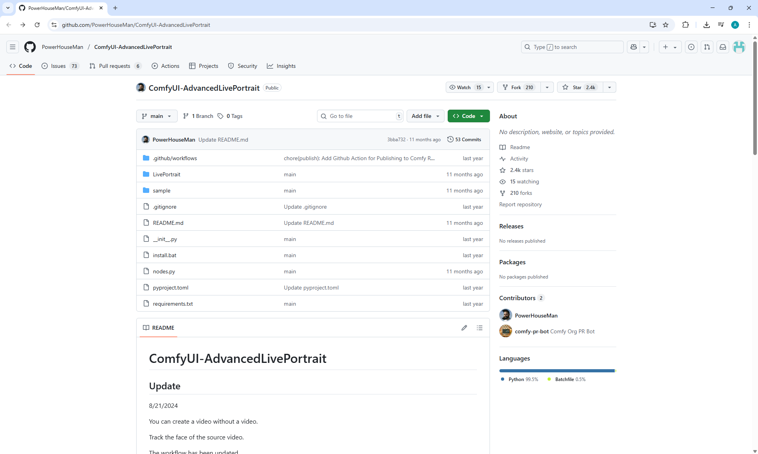Expand the Add file dropdown
Screen dimensions: 758x454
[425, 116]
